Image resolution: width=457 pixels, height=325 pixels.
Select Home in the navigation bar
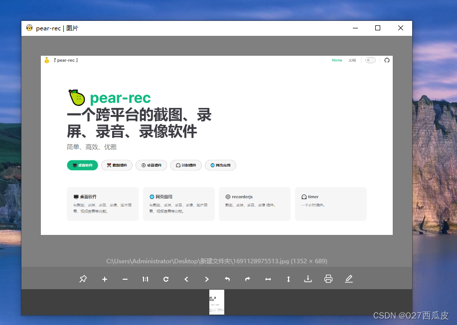337,60
